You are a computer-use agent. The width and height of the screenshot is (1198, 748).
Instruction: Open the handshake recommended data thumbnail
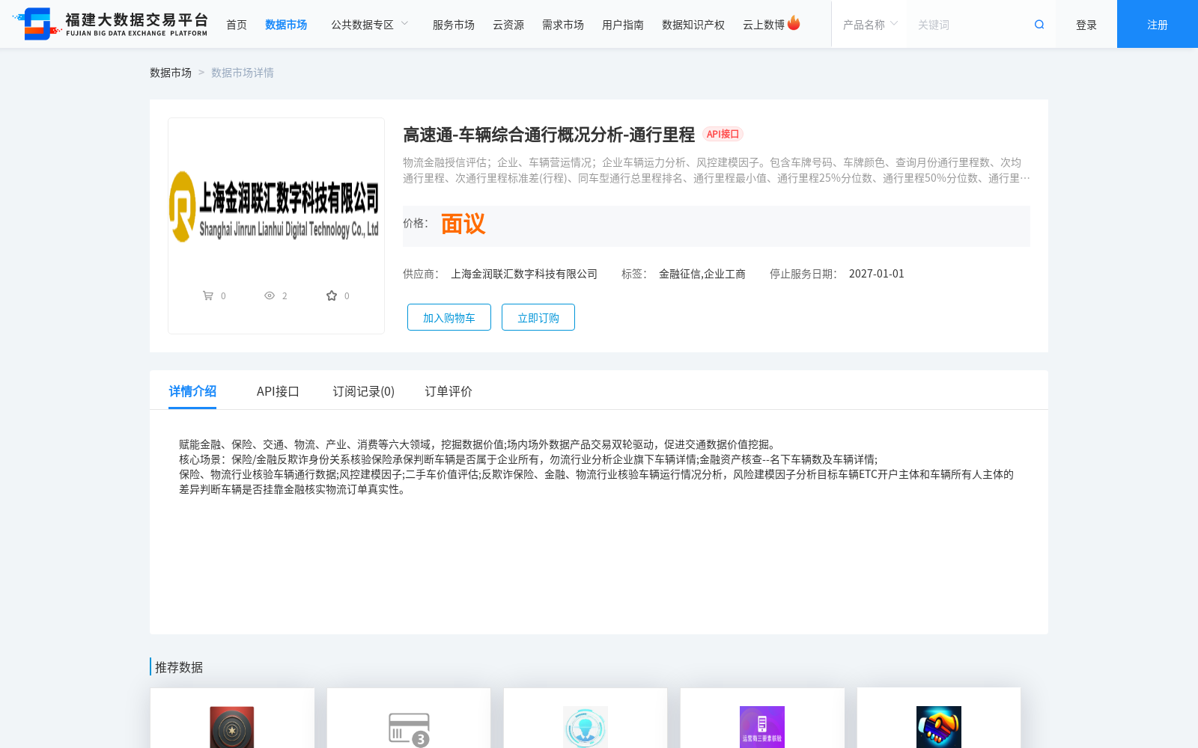click(939, 726)
